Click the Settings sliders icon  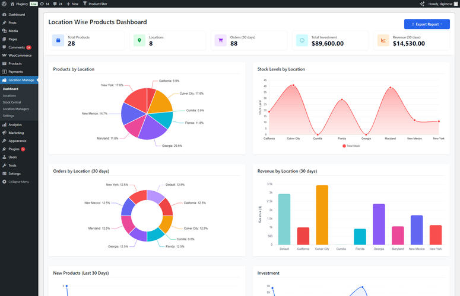pyautogui.click(x=4, y=173)
